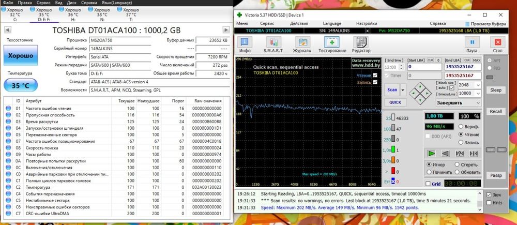Select the Игнор radio option

(x=429, y=164)
